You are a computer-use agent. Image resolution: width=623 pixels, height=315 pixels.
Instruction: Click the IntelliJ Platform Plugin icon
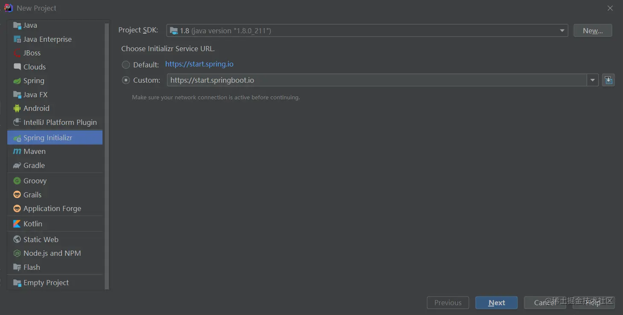click(17, 122)
